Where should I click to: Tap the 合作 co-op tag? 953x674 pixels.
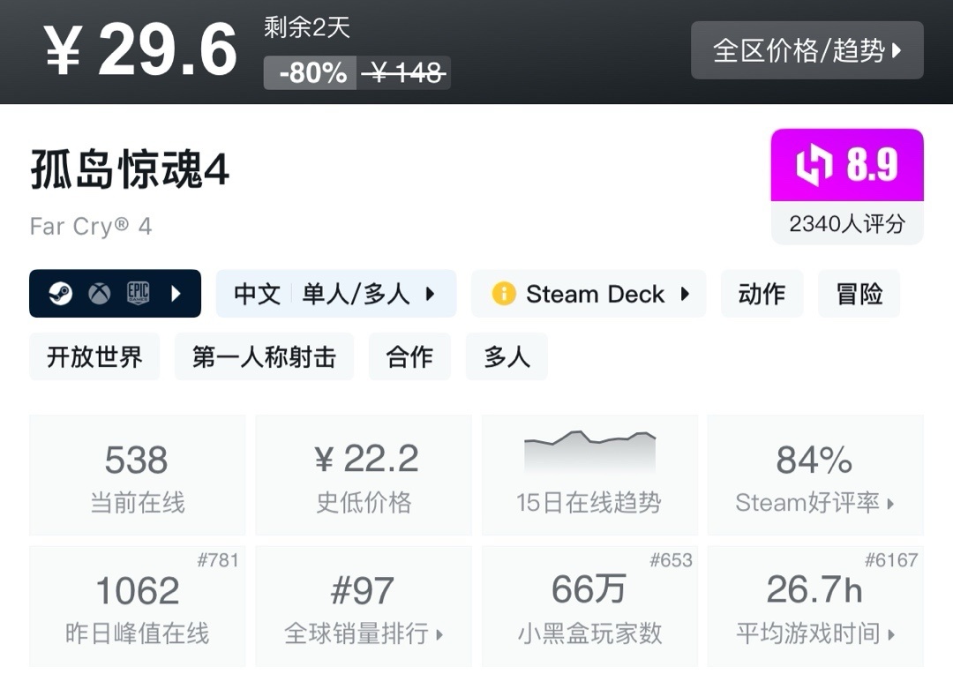[x=409, y=356]
